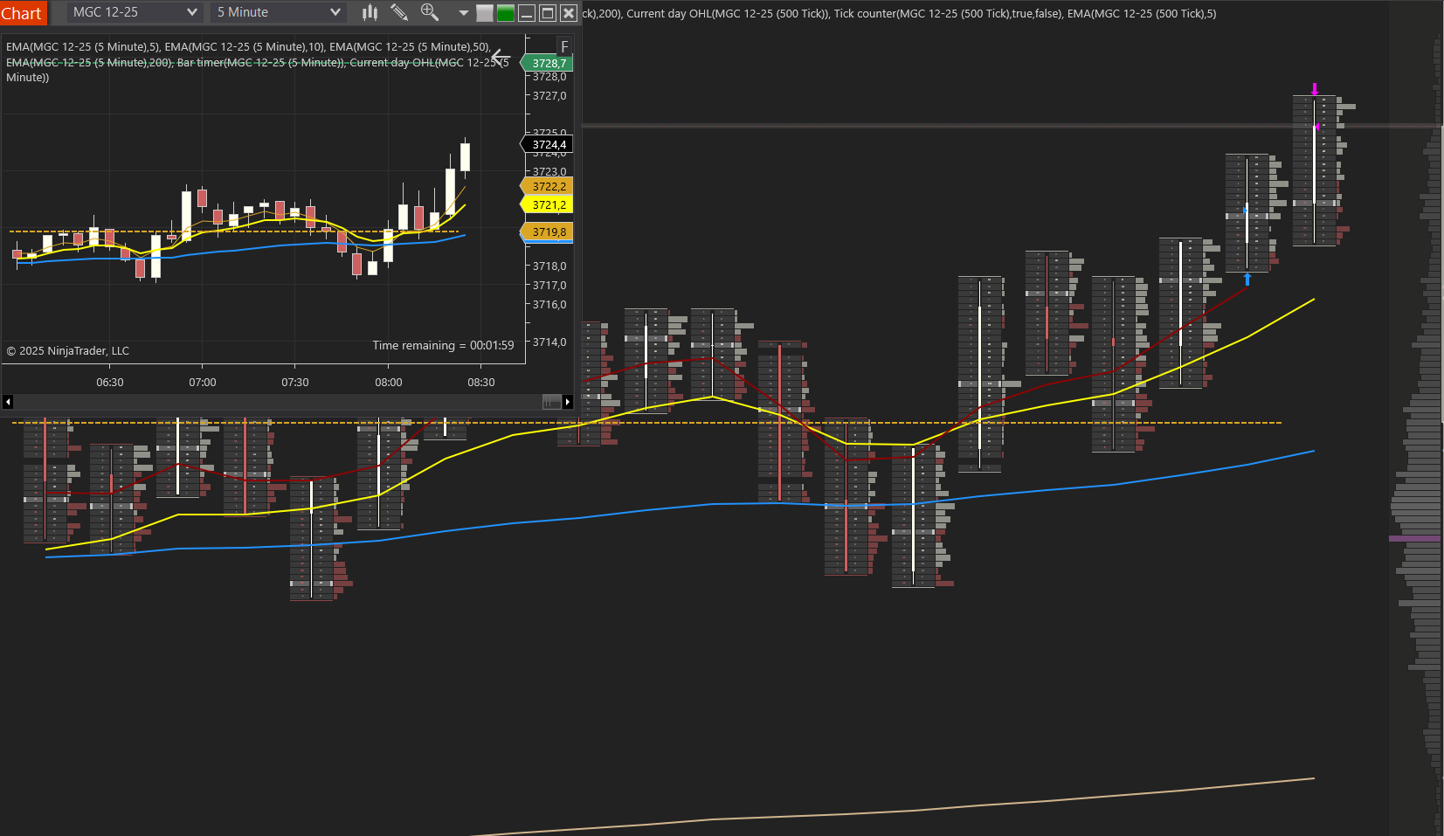The image size is (1444, 836).
Task: Click the 2025 NinjaTrader, LLC copyright text
Action: click(x=68, y=350)
